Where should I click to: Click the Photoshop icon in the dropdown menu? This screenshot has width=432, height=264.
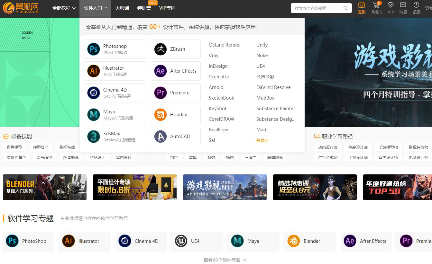tap(94, 49)
